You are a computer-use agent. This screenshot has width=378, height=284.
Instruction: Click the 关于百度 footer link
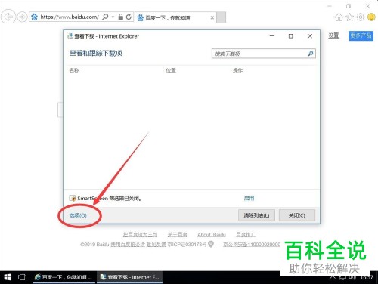(178, 235)
